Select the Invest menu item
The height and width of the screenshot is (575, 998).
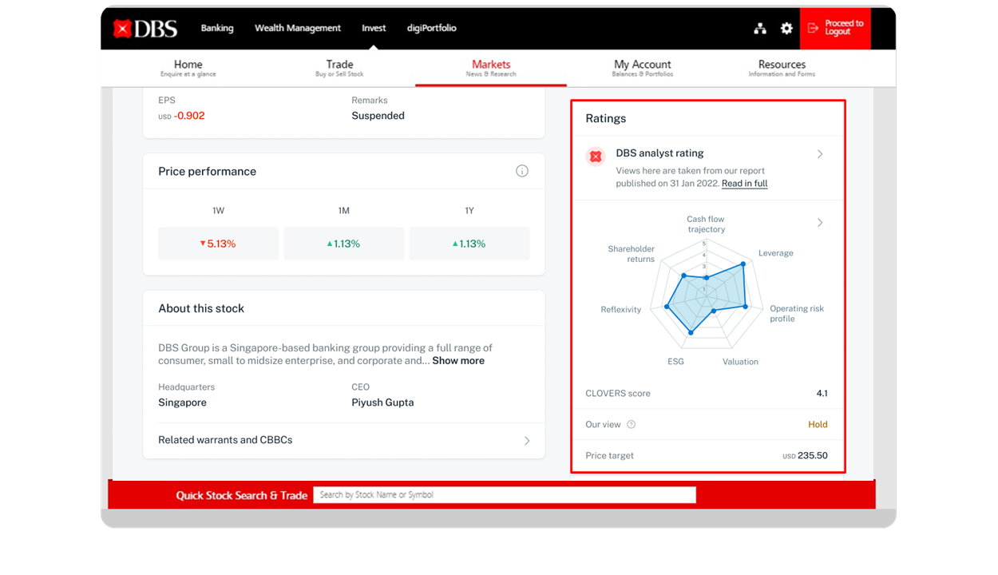(x=374, y=28)
